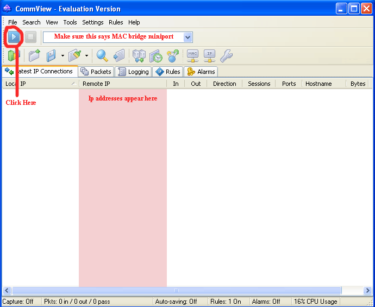Click the floppy disk save icon
This screenshot has height=307, width=375.
click(51, 56)
